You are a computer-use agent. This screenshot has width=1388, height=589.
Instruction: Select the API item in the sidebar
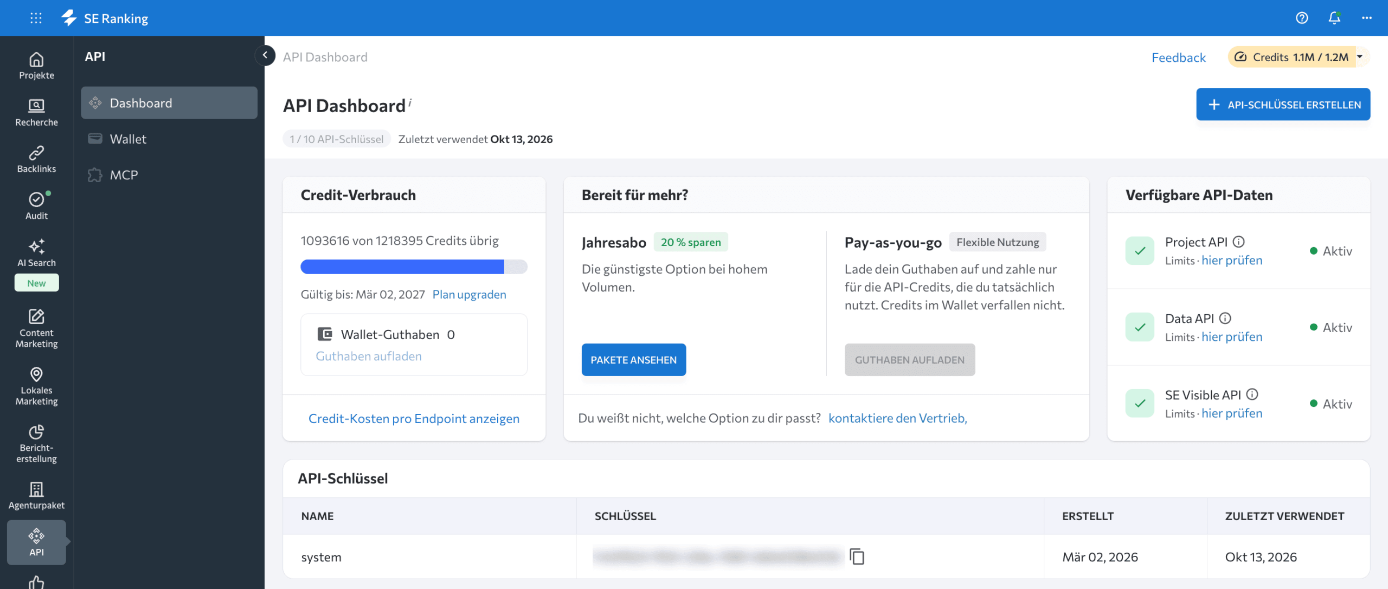click(36, 542)
